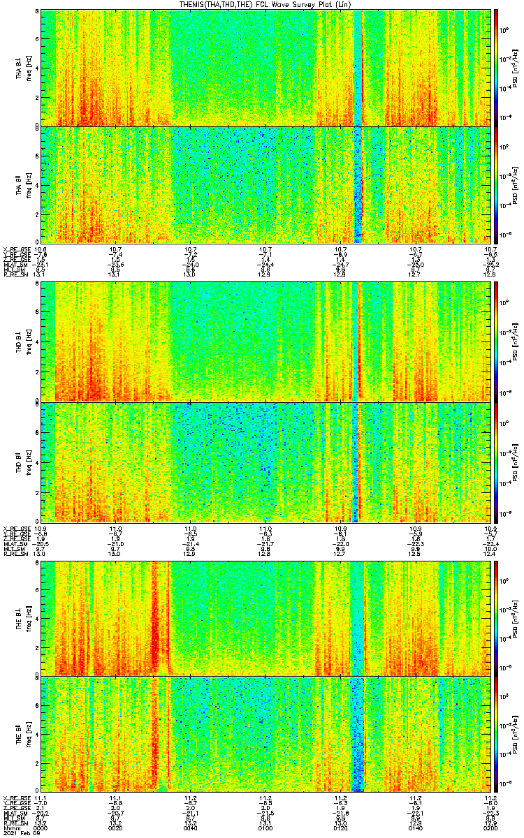Click the THE B⊥ spectrogram panel

tap(265, 619)
